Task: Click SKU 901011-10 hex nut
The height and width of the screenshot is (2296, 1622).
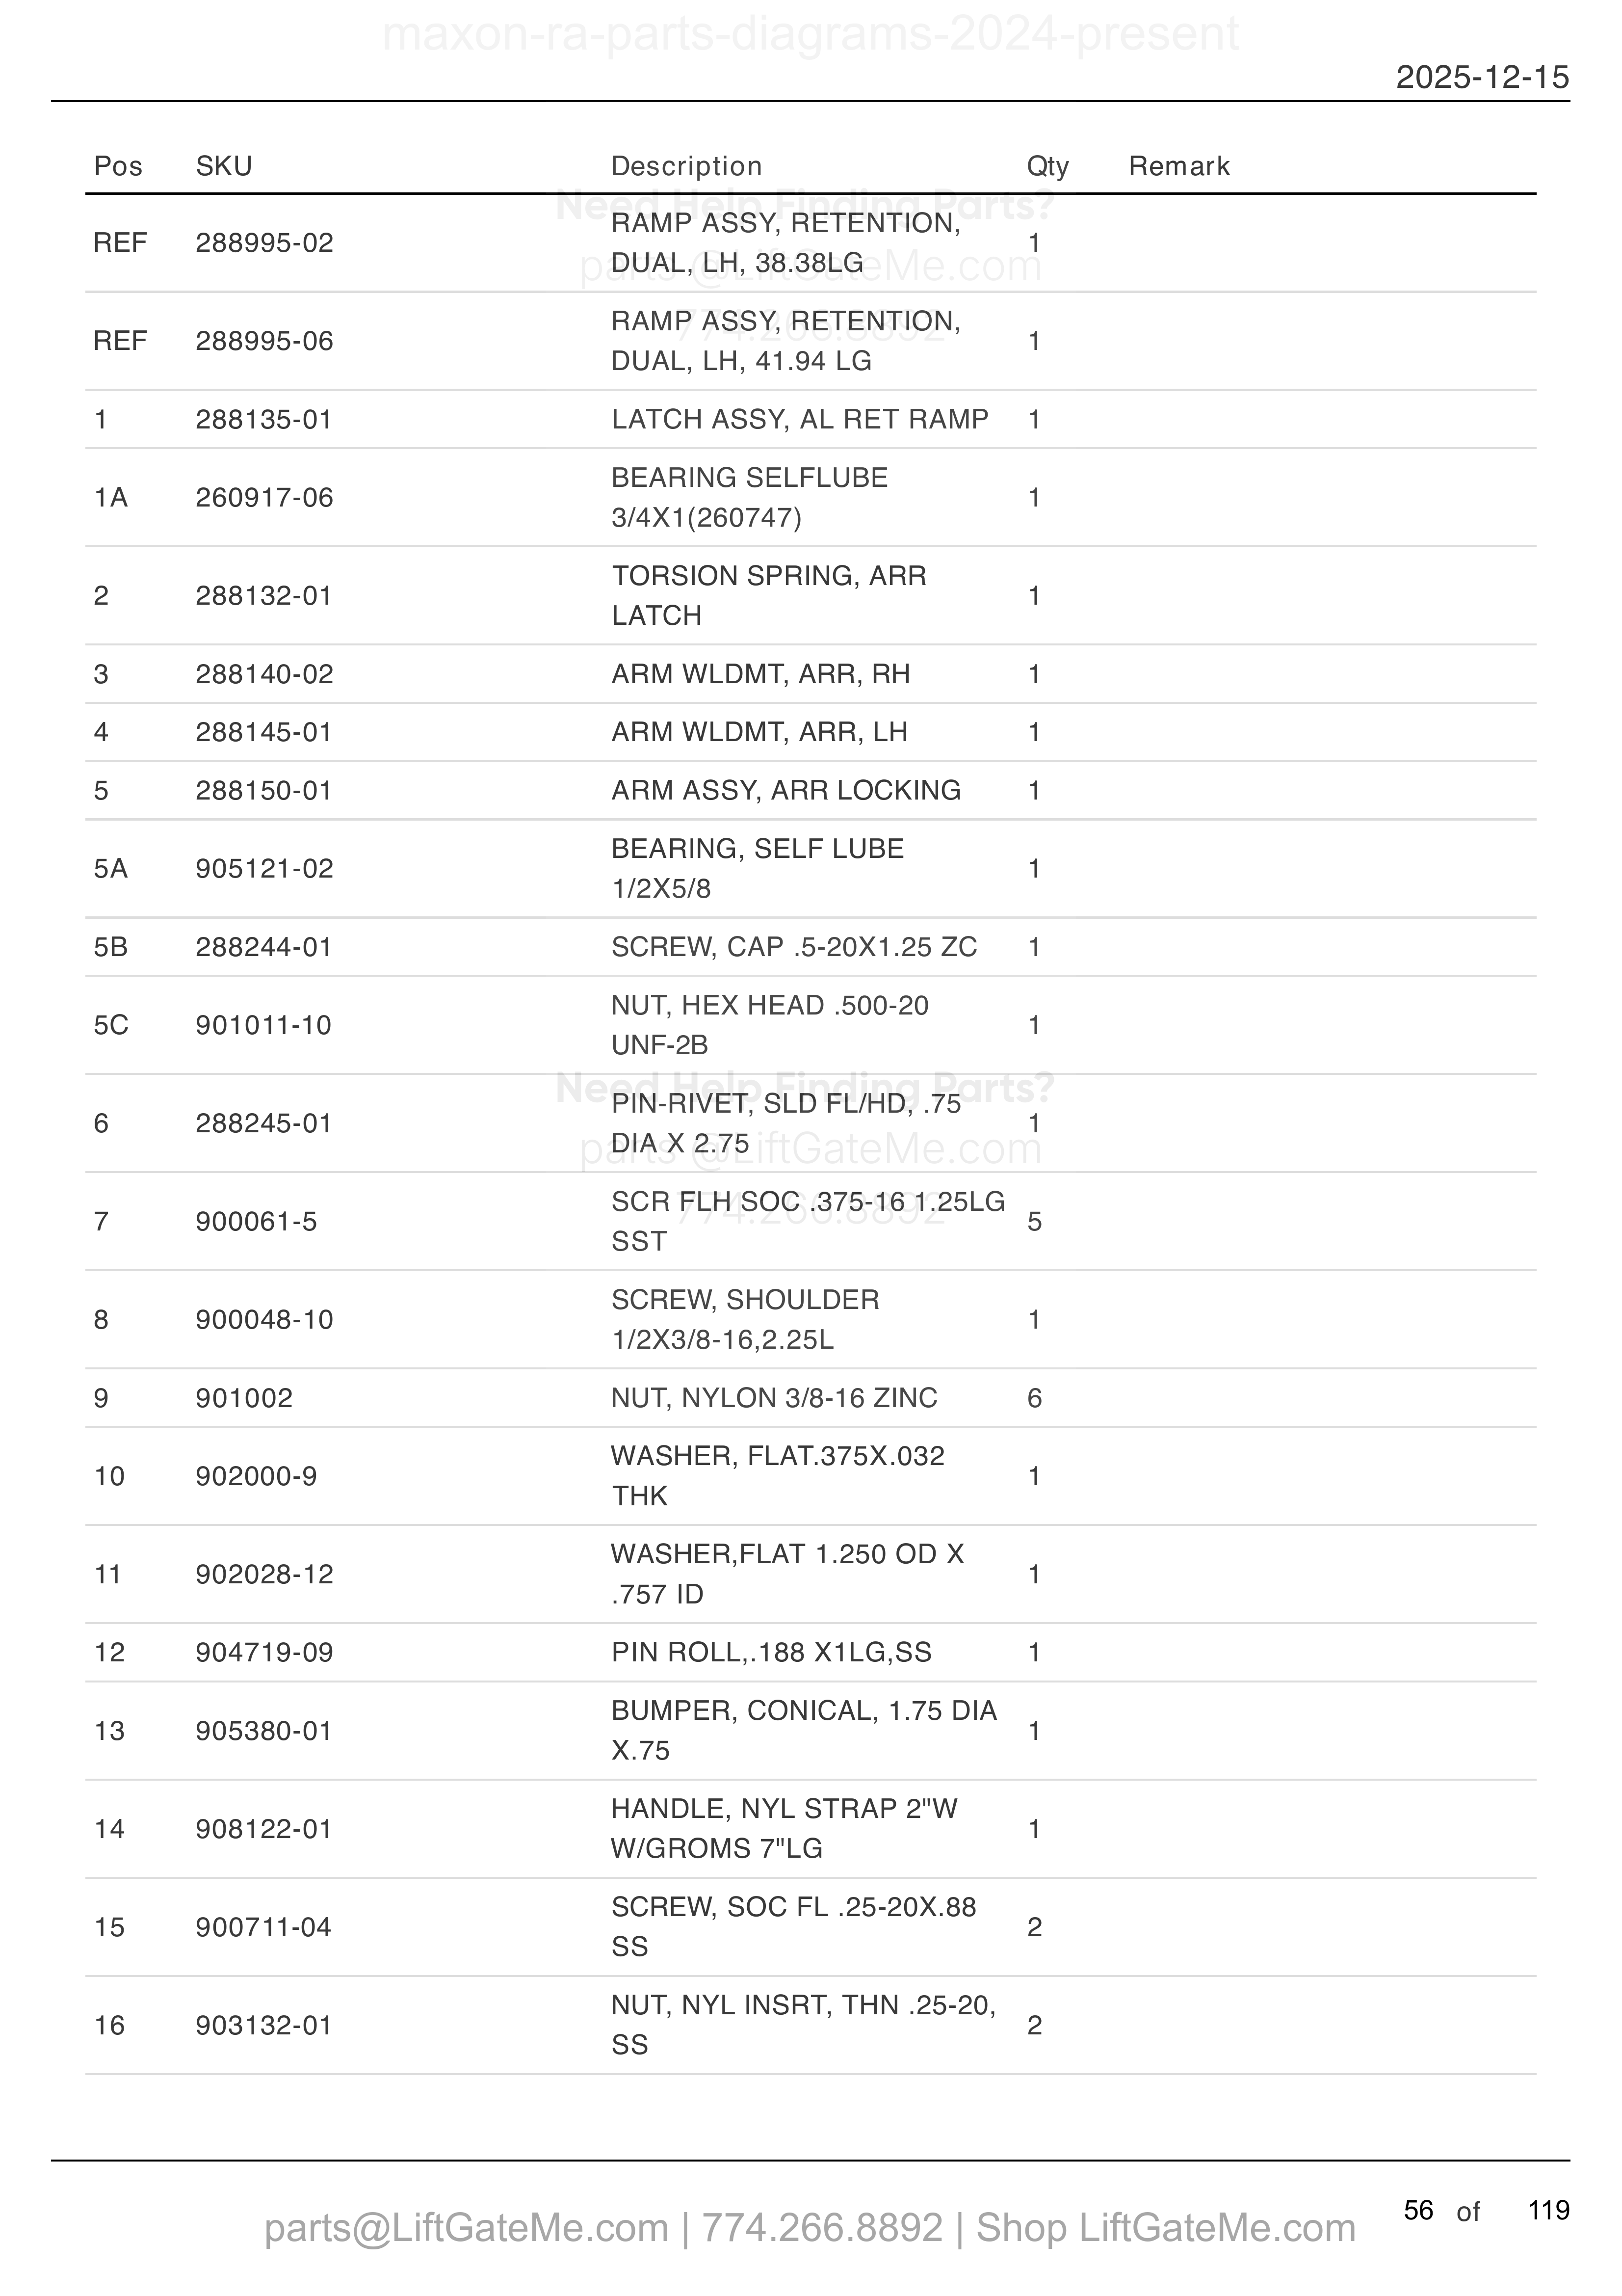Action: [264, 1025]
